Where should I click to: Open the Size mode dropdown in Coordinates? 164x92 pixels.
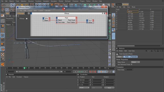click(x=97, y=88)
